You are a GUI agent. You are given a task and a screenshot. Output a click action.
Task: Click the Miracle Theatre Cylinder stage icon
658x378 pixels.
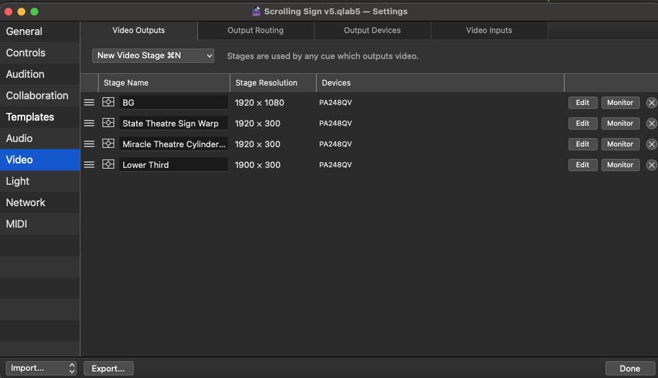pyautogui.click(x=108, y=144)
